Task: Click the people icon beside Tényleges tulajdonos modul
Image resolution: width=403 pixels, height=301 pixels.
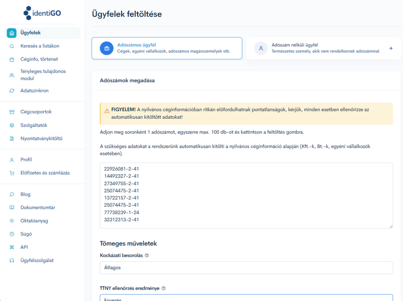Action: pos(12,75)
